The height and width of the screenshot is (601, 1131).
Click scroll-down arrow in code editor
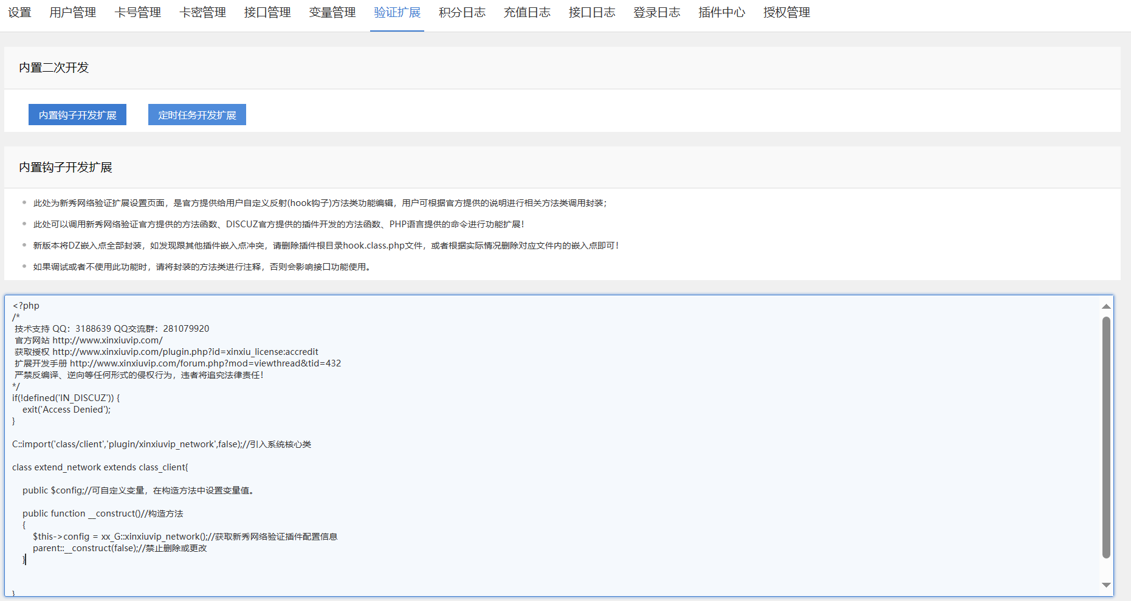[x=1106, y=585]
